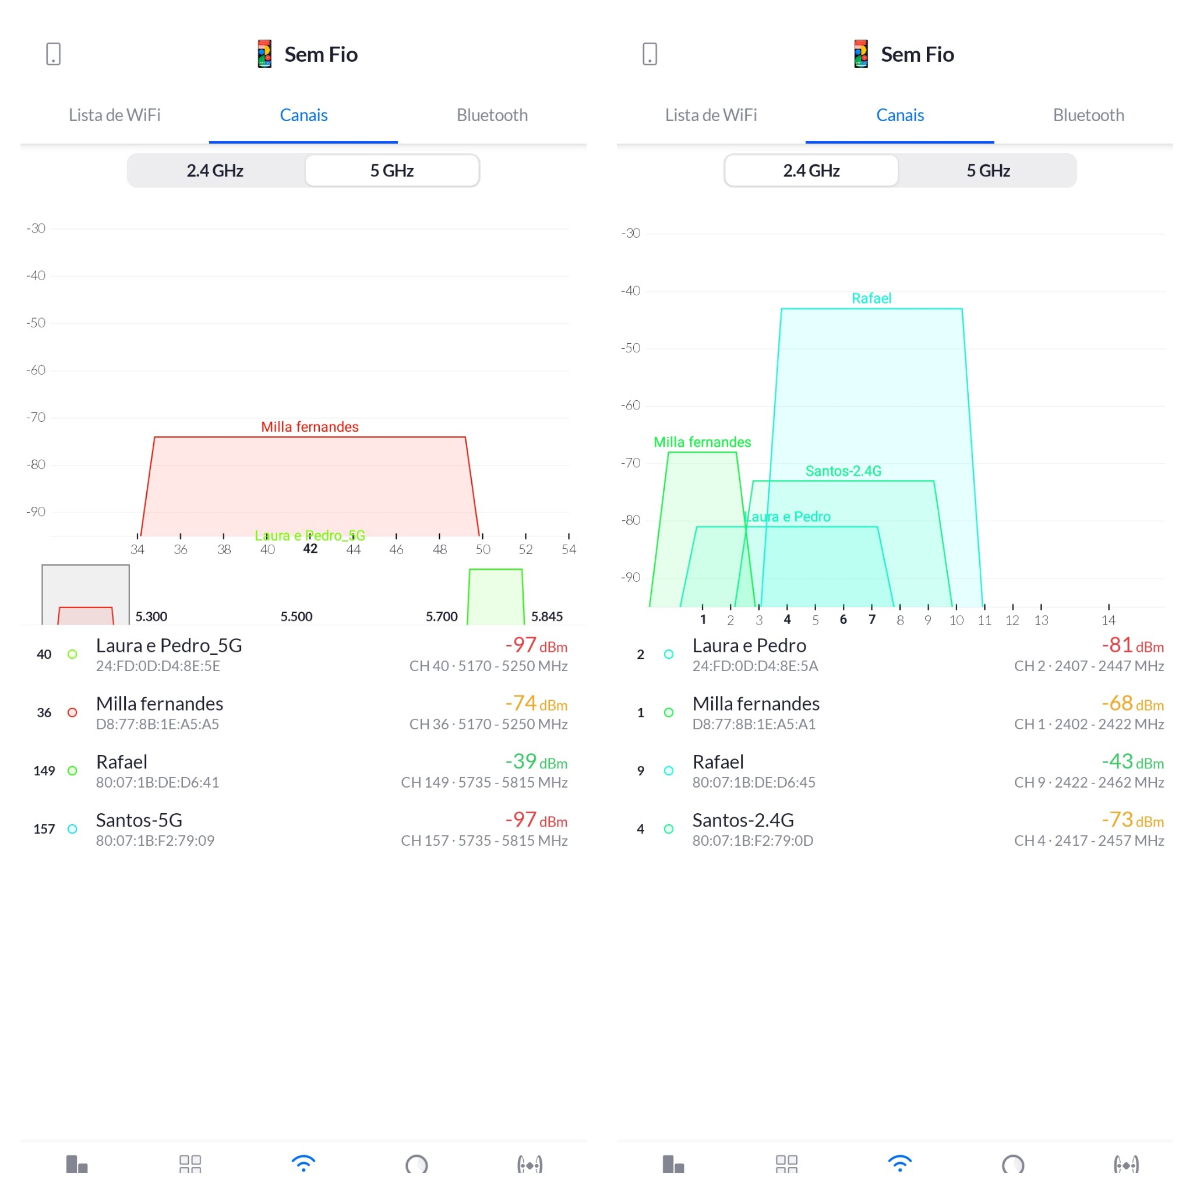Tap the phone device icon beside the 2.4 GHz channels view

[650, 54]
